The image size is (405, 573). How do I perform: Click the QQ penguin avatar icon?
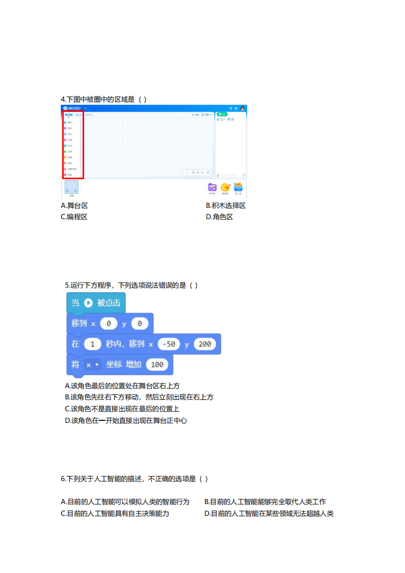coord(243,108)
